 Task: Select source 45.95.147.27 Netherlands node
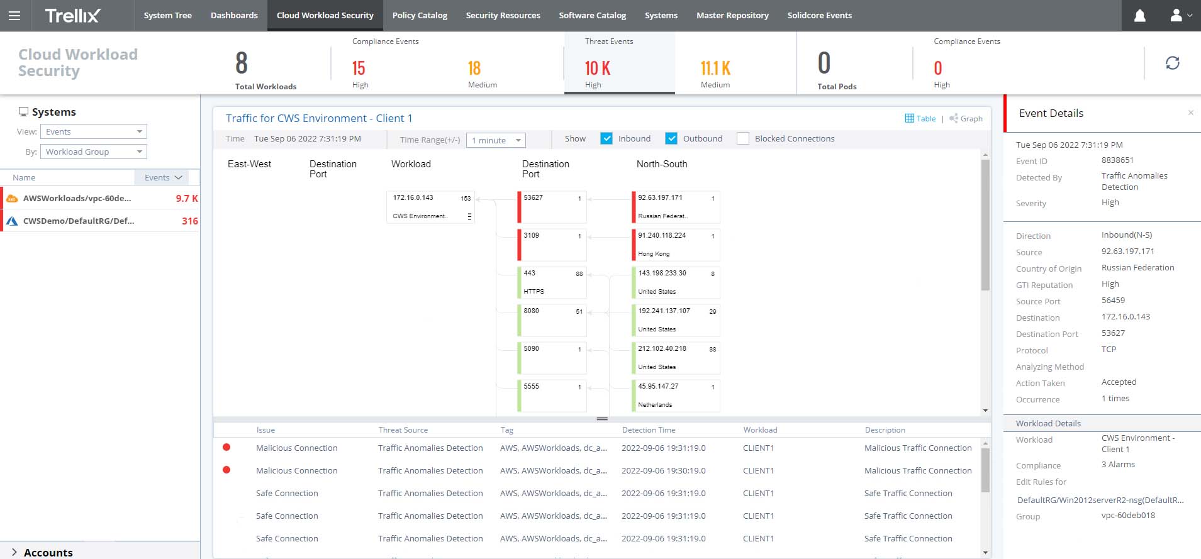coord(676,396)
